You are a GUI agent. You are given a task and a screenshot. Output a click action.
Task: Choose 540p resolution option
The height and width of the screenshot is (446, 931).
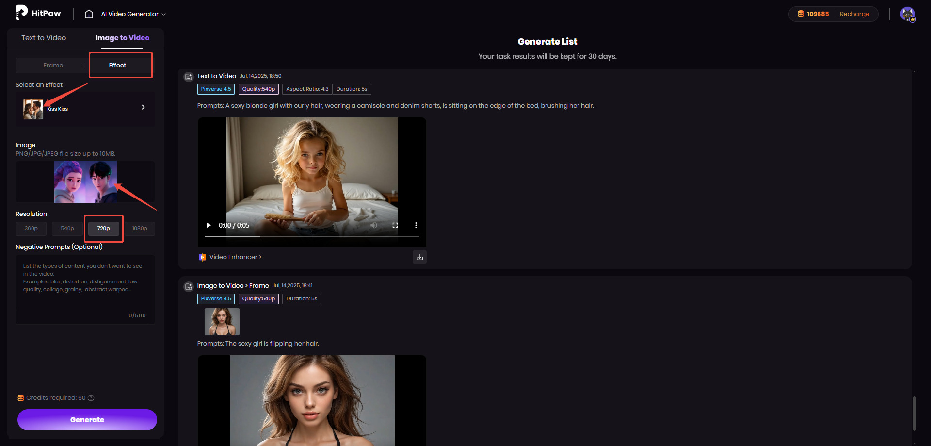[67, 229]
